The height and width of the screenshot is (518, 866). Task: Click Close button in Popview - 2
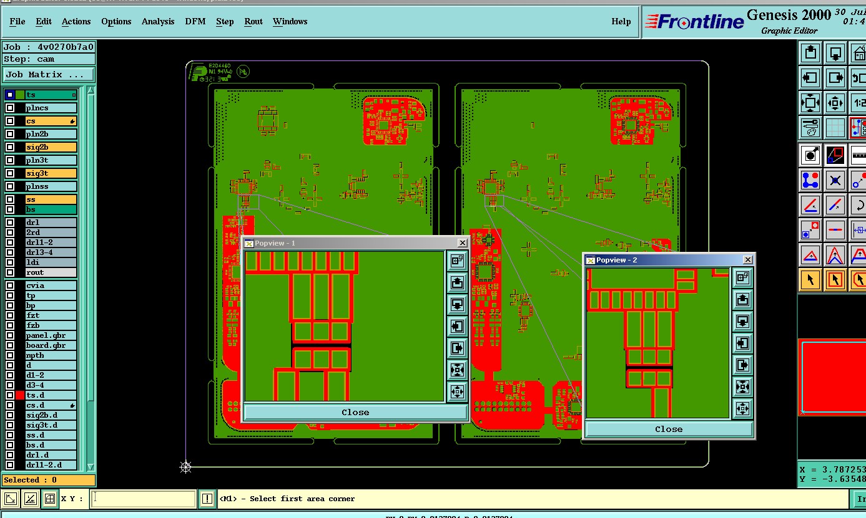point(669,429)
